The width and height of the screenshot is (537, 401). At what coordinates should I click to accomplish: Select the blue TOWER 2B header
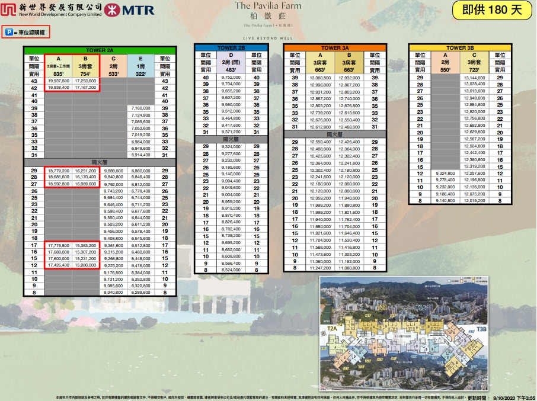pos(232,47)
